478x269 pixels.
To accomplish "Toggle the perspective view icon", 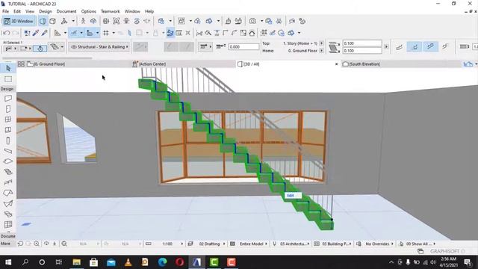I will tap(43, 21).
